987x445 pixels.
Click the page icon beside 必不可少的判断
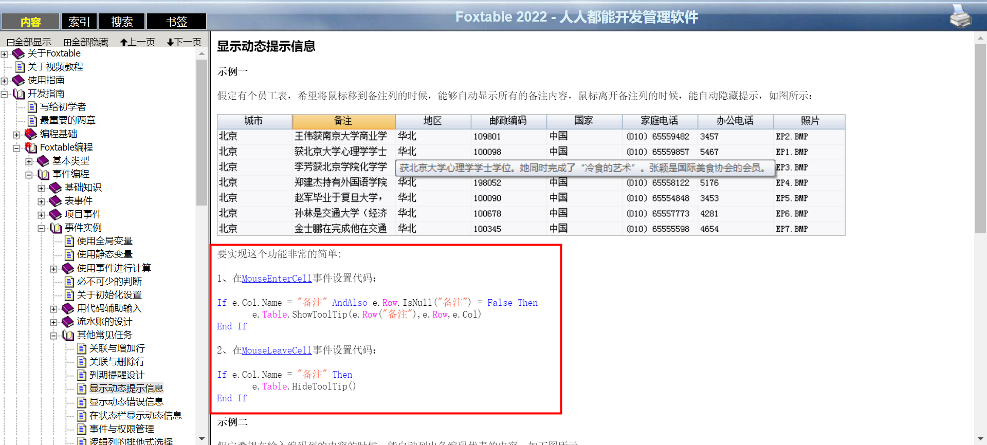[x=69, y=282]
